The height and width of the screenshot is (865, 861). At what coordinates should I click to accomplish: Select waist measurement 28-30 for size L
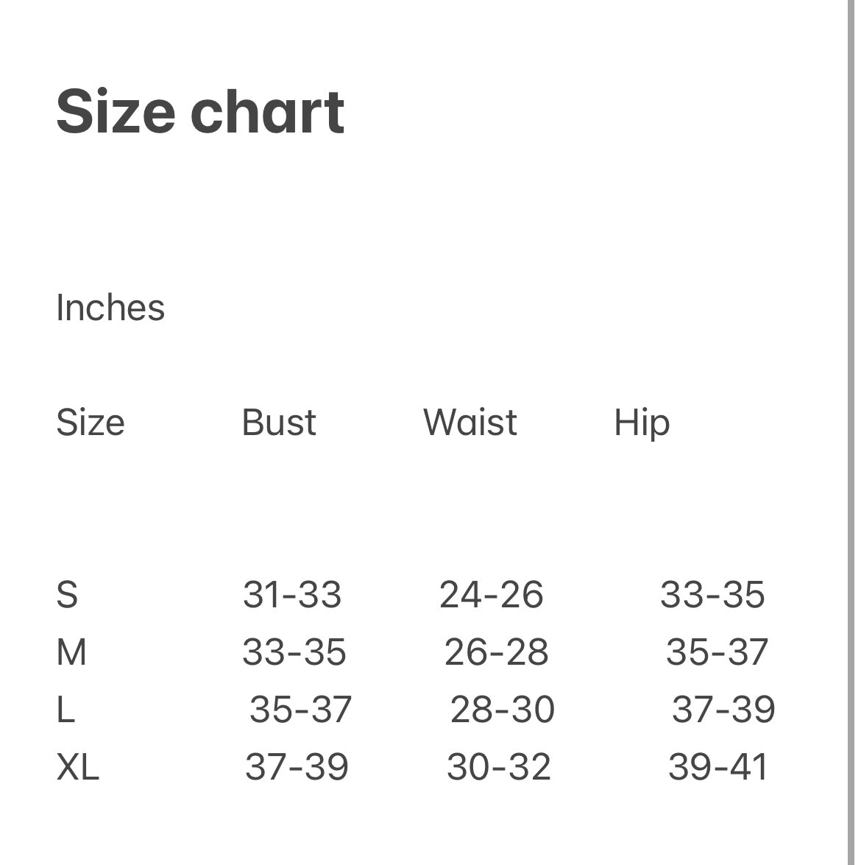tap(502, 710)
